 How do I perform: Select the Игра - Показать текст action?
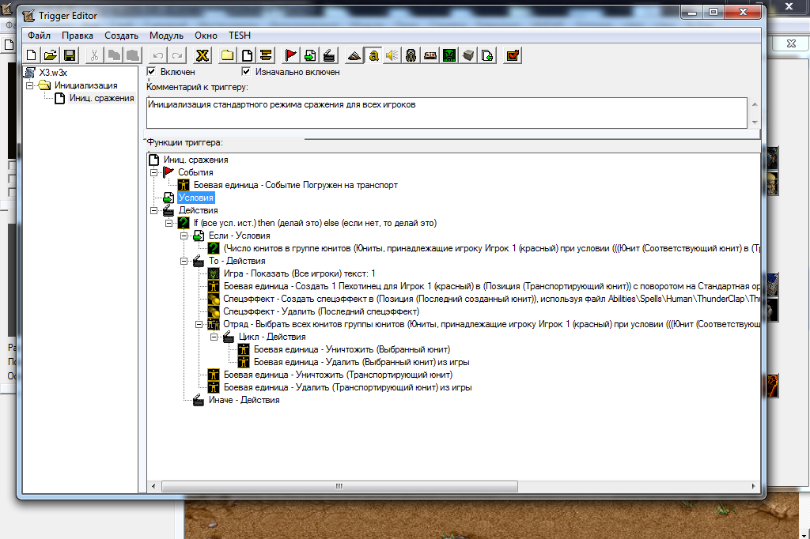pos(300,273)
